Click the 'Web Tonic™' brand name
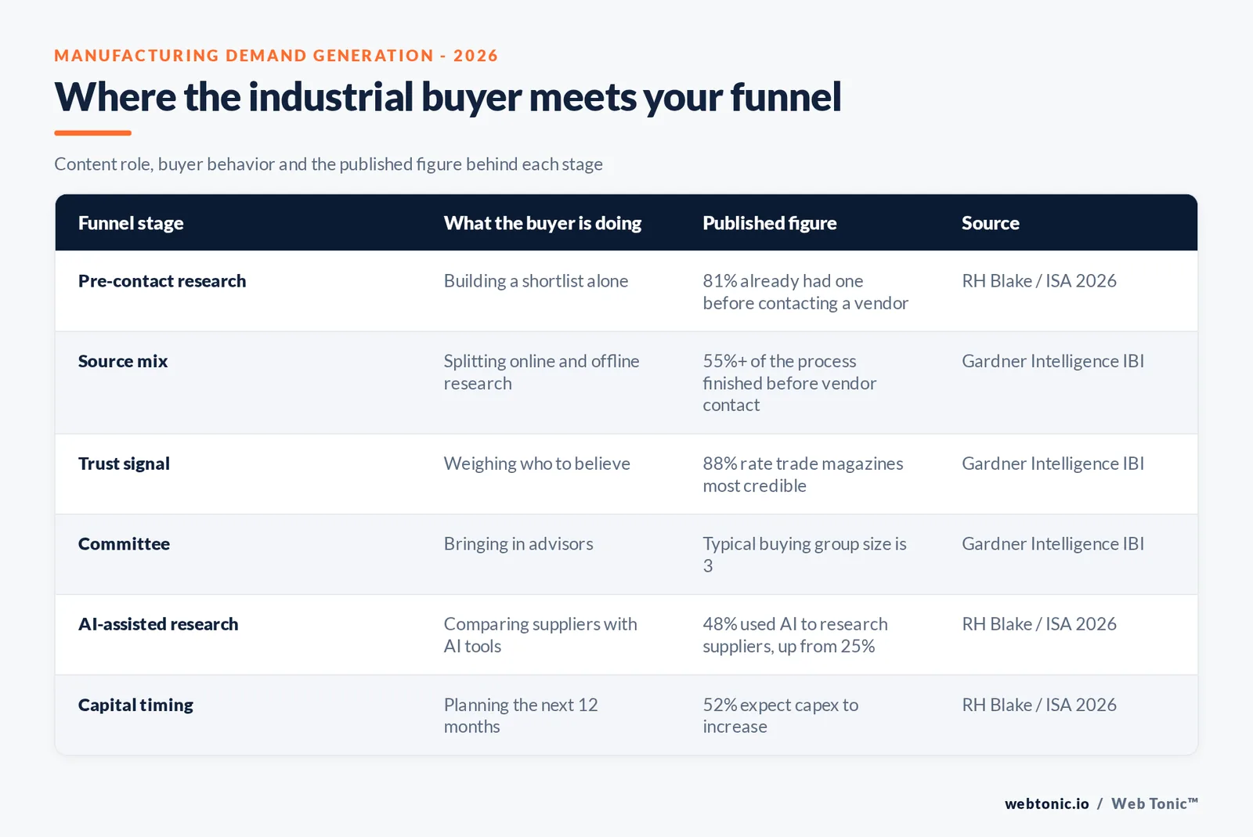The height and width of the screenshot is (837, 1253). point(1154,803)
